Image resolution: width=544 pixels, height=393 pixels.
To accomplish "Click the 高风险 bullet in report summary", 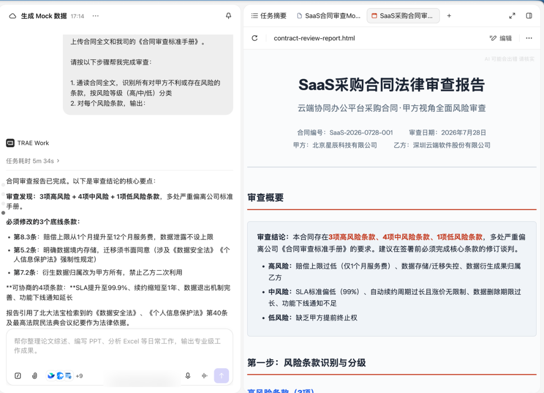I will pyautogui.click(x=394, y=272).
